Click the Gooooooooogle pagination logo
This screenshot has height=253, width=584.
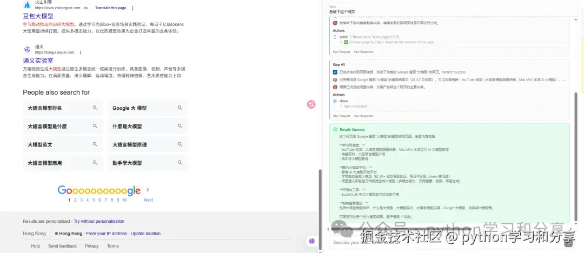click(x=99, y=190)
